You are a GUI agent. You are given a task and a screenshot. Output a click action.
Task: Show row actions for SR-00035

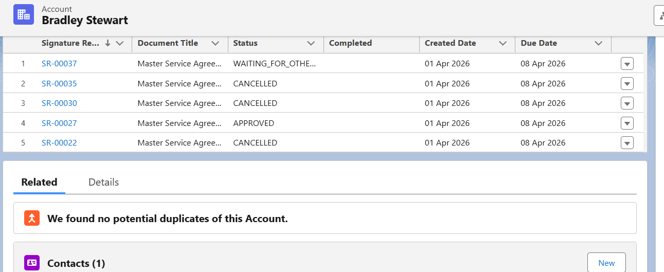627,84
